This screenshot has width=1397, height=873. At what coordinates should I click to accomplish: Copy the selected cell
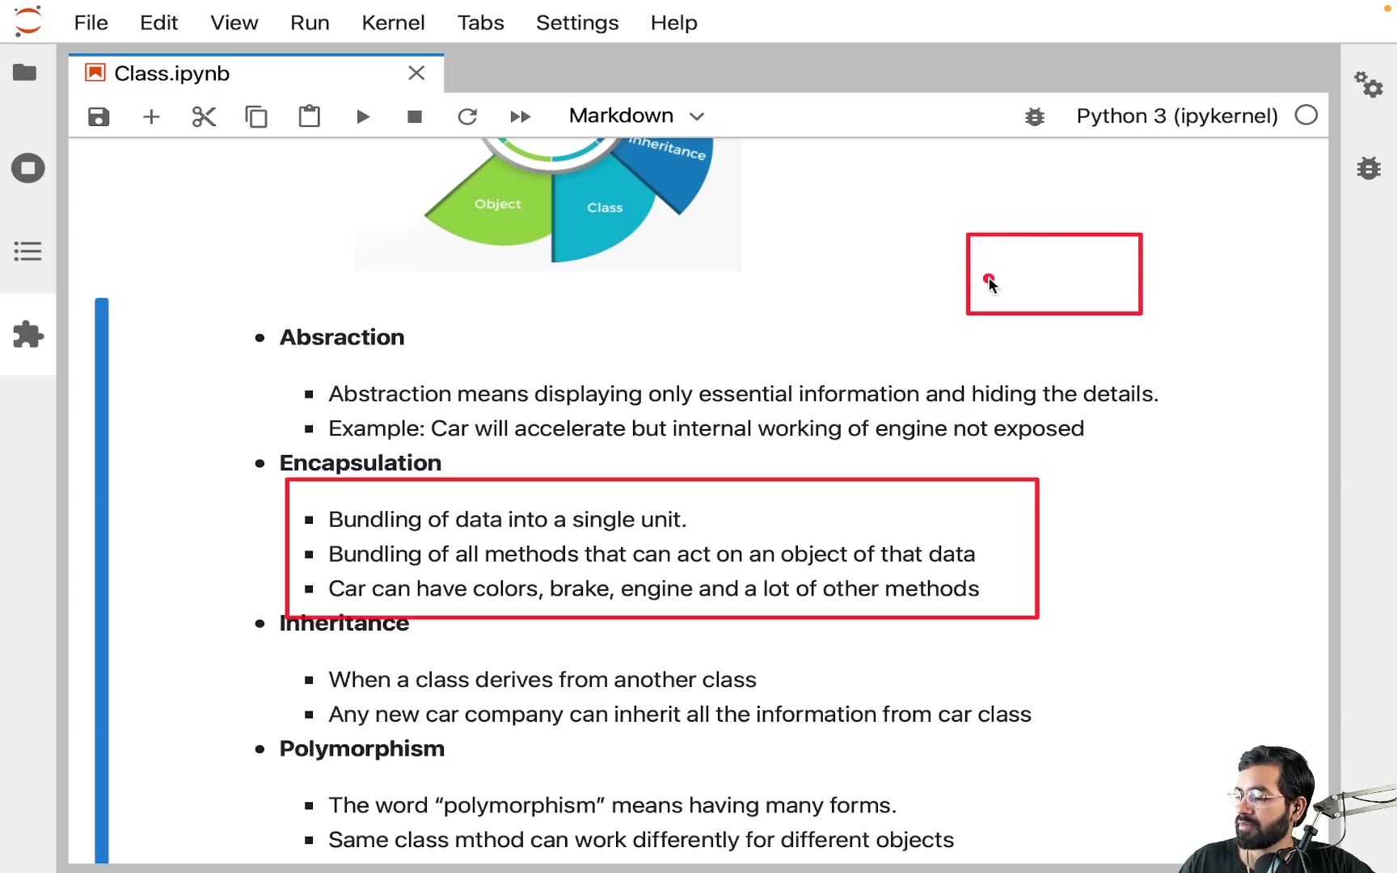coord(256,116)
